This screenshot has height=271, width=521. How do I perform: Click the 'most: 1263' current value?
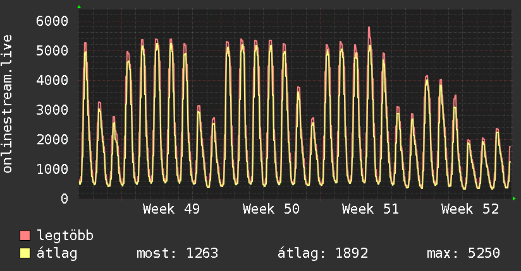coord(177,253)
